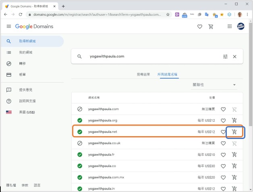
Task: Open the 語言 footer link
Action: pyautogui.click(x=37, y=185)
